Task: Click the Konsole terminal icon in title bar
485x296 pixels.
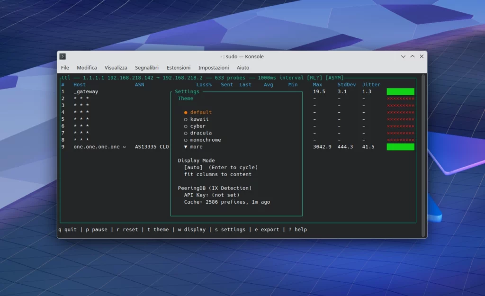Action: tap(63, 56)
